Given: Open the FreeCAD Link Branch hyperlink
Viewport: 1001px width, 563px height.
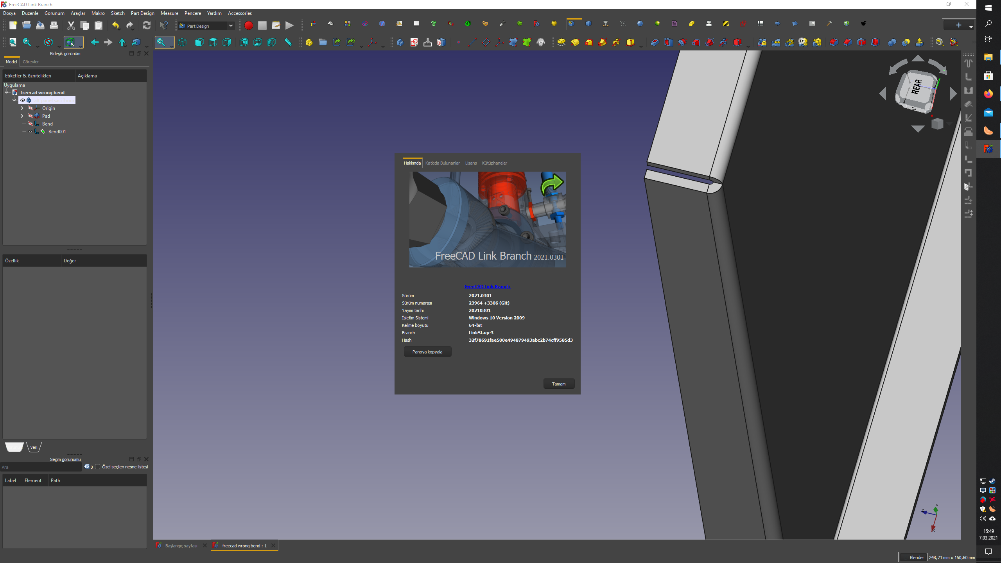Looking at the screenshot, I should click(487, 287).
